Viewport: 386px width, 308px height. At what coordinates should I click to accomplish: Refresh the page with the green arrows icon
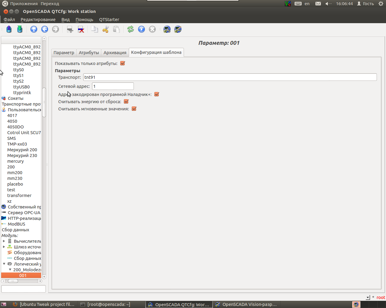tap(131, 29)
